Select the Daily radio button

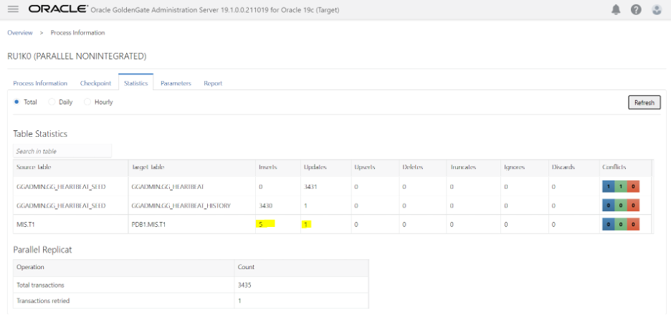52,102
